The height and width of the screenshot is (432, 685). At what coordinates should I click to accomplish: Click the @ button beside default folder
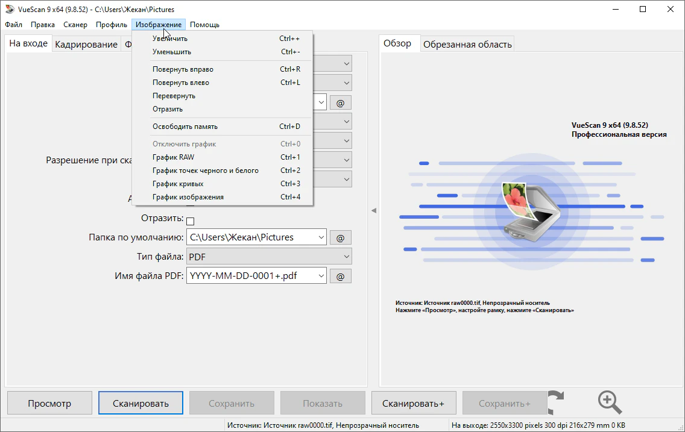(x=340, y=237)
